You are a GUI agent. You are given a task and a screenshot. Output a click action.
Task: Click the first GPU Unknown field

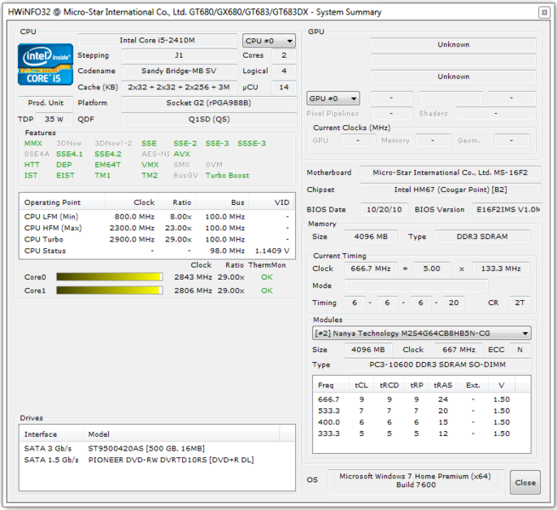453,44
